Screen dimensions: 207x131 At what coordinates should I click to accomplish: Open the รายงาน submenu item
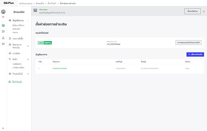click(x=15, y=33)
